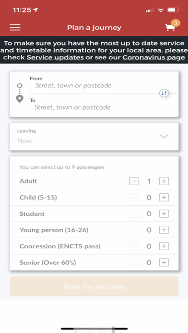Decrease Adult passenger count
Screen dimensions: 188x333
(134, 181)
